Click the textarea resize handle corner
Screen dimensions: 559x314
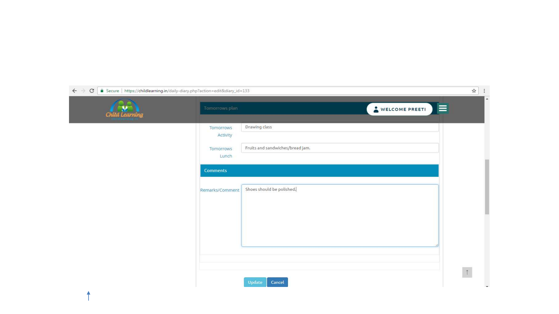(437, 245)
